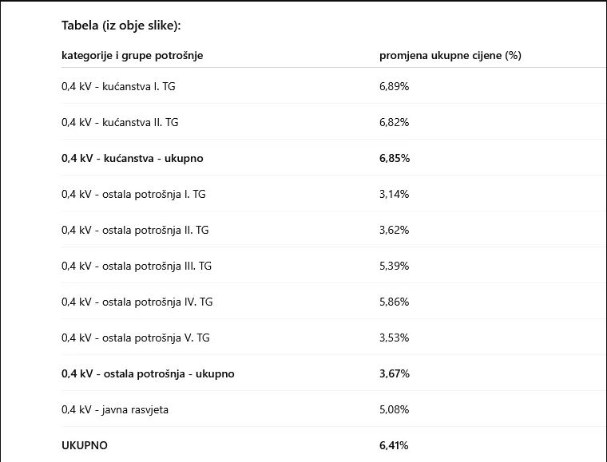The height and width of the screenshot is (462, 607).
Task: Click the 3,14% value cell
Action: (x=394, y=194)
